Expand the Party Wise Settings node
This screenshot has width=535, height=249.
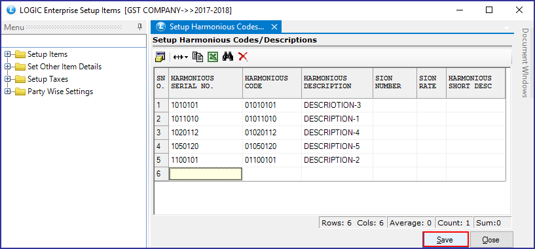(x=8, y=91)
